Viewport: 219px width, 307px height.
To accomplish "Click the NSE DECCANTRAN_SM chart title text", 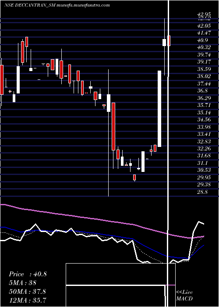I will (x=57, y=5).
